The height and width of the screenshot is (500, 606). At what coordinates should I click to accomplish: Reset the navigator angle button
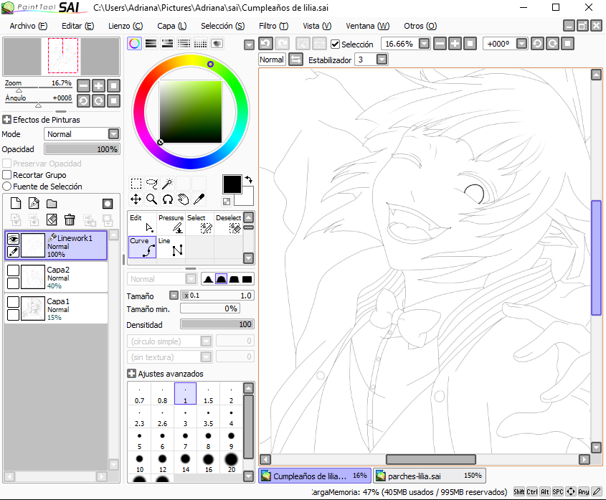(x=113, y=101)
